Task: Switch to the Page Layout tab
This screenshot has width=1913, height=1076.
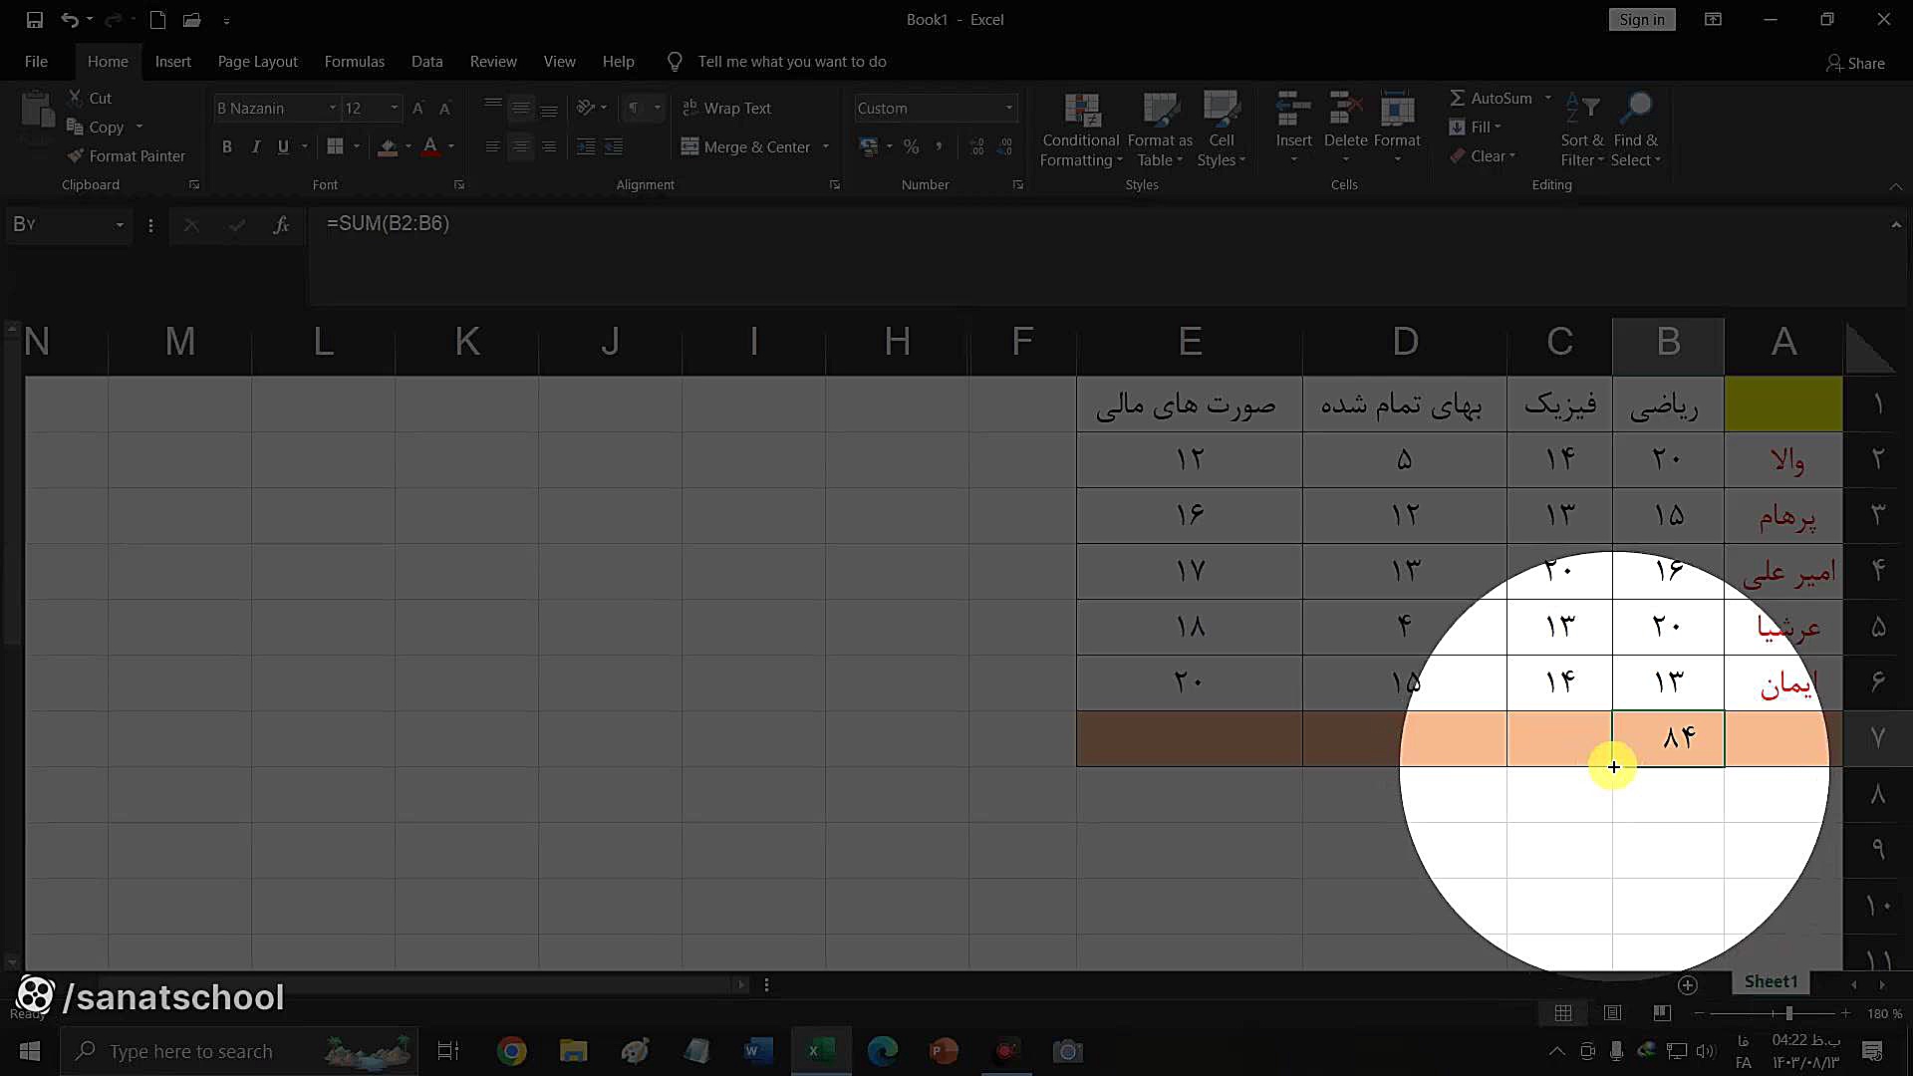Action: tap(257, 62)
